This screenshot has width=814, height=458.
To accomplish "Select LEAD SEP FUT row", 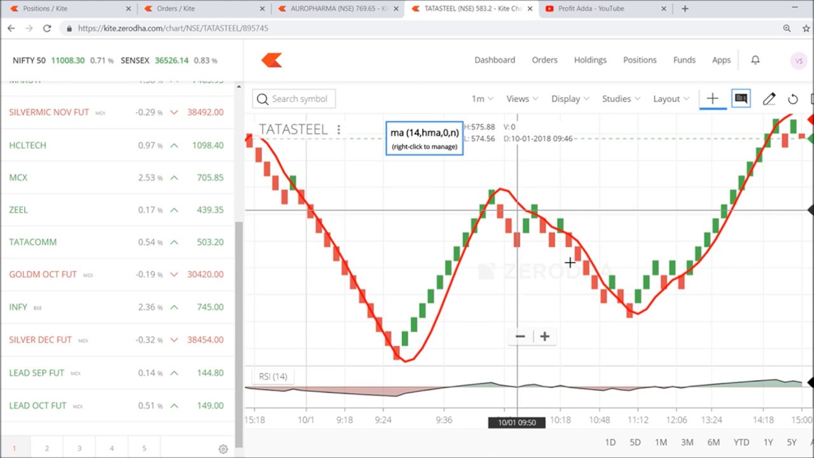I will [118, 373].
